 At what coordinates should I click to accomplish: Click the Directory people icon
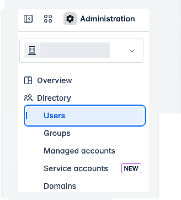pos(28,98)
